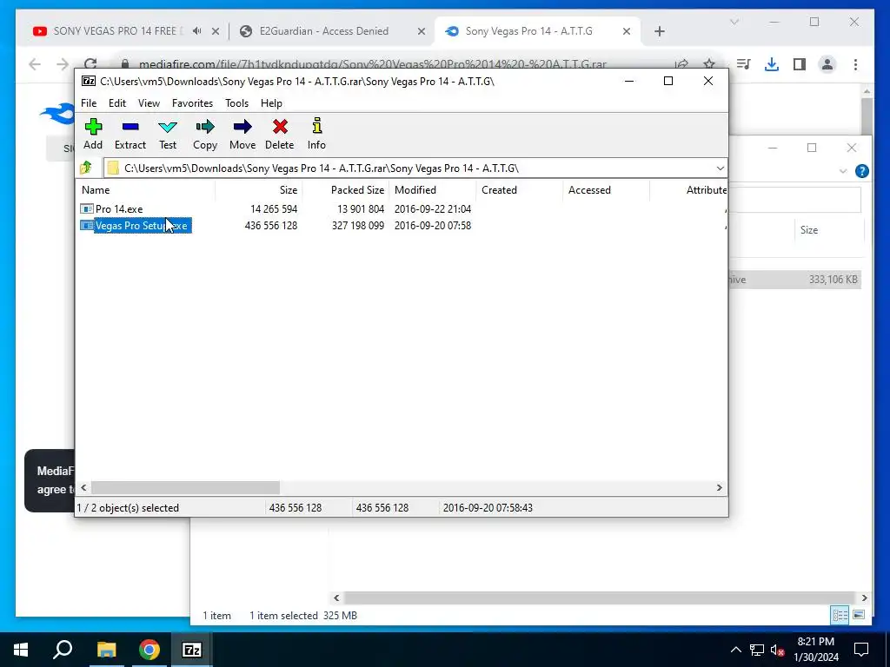Click the Copy toolbar icon in 7-Zip
The height and width of the screenshot is (667, 890).
tap(205, 134)
